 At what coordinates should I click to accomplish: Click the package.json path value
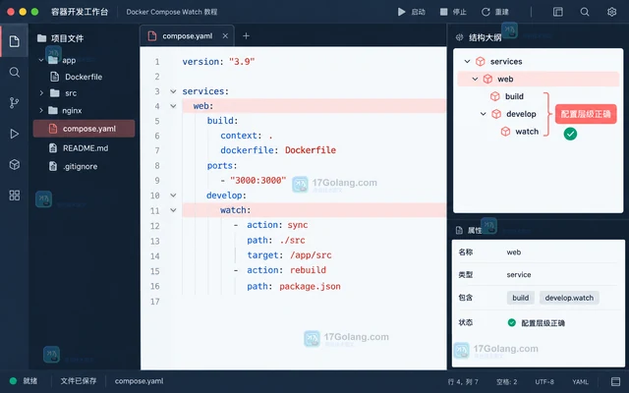pos(311,286)
